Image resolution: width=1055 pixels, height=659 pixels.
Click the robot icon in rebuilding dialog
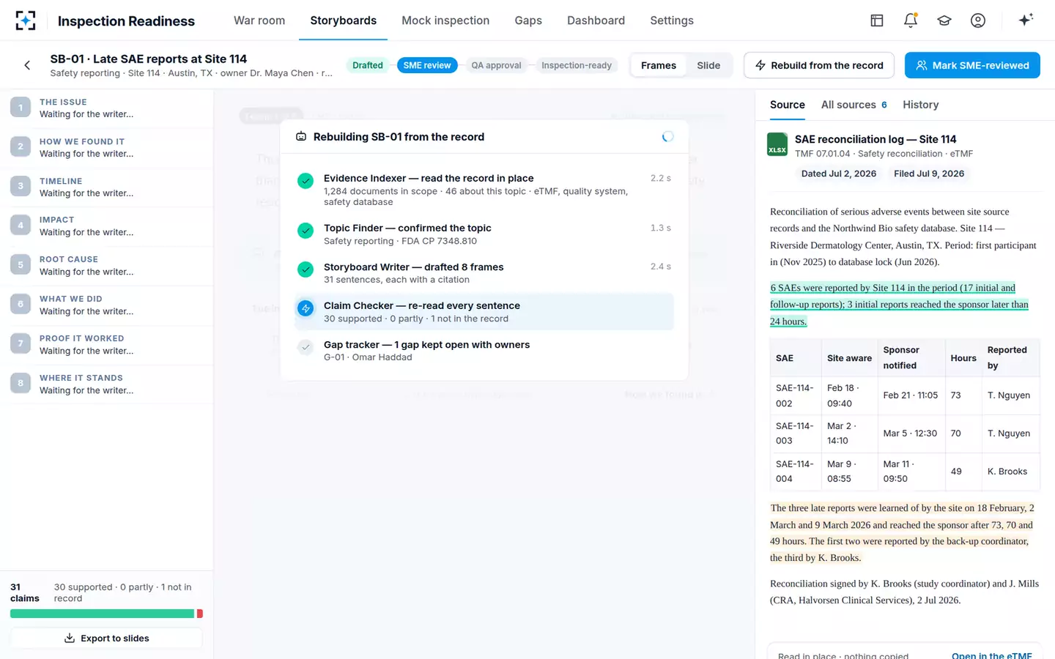(301, 137)
